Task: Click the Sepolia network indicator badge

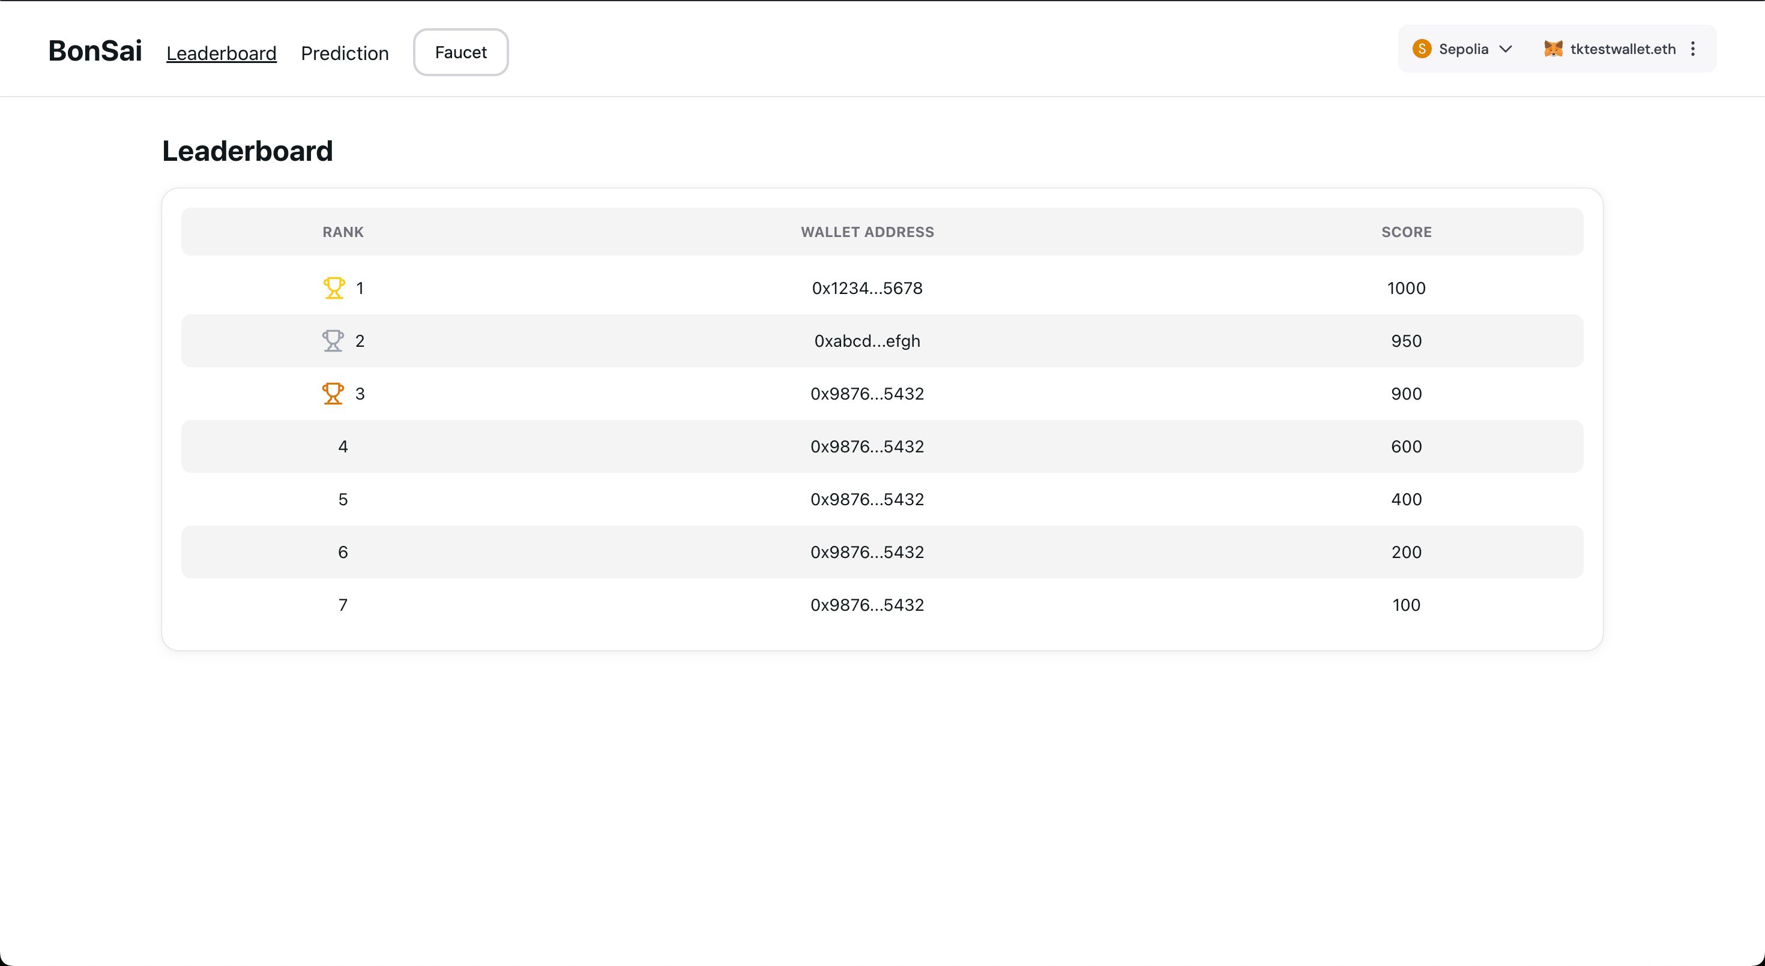Action: 1461,49
